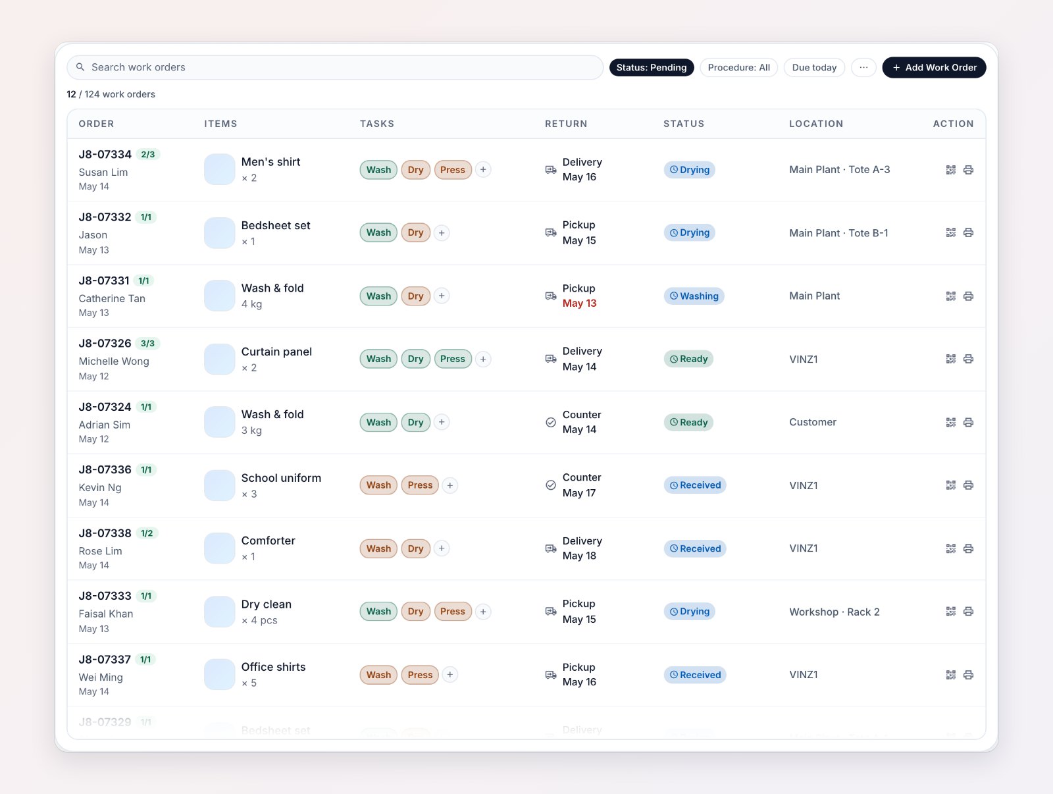This screenshot has width=1053, height=794.
Task: Select the Men's shirt item thumbnail
Action: [x=220, y=170]
